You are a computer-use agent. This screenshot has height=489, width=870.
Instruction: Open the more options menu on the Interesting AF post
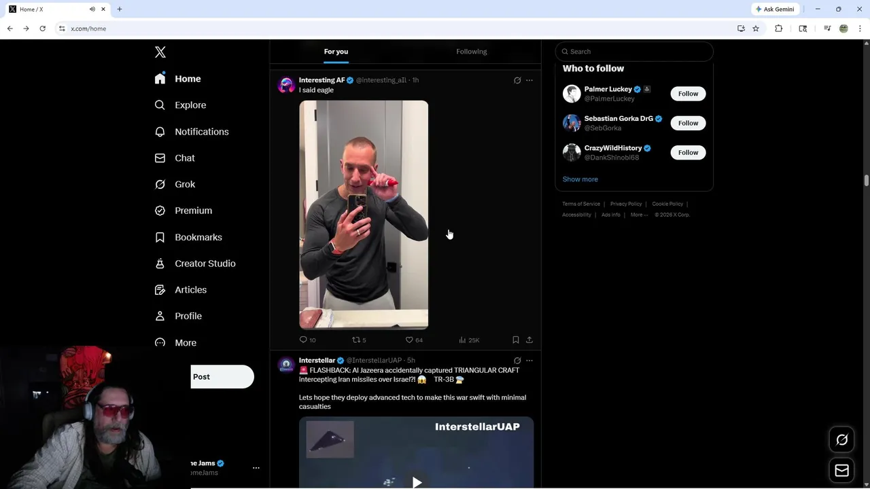click(x=529, y=80)
